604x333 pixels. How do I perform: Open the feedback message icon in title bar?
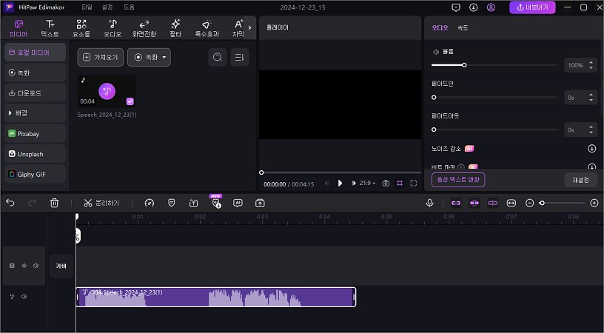(x=456, y=7)
